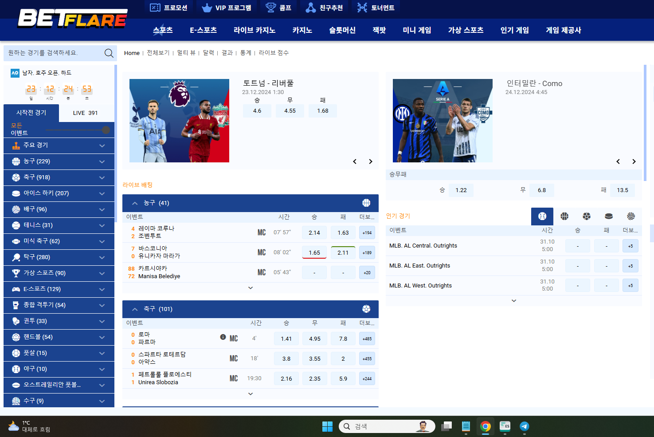The image size is (654, 437).
Task: Expand the 농구 (229) sidebar category
Action: (x=59, y=161)
